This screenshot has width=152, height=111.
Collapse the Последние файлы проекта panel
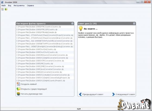point(72,23)
